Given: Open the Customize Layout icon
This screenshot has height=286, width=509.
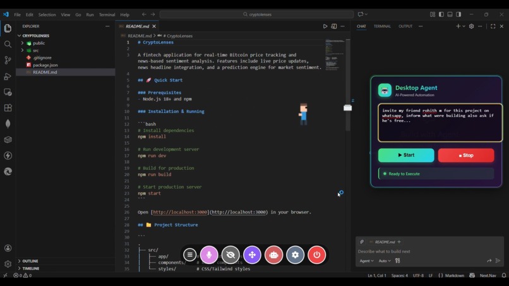Looking at the screenshot, I should point(433,15).
